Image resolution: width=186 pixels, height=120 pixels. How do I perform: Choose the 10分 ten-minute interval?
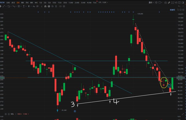[54, 3]
